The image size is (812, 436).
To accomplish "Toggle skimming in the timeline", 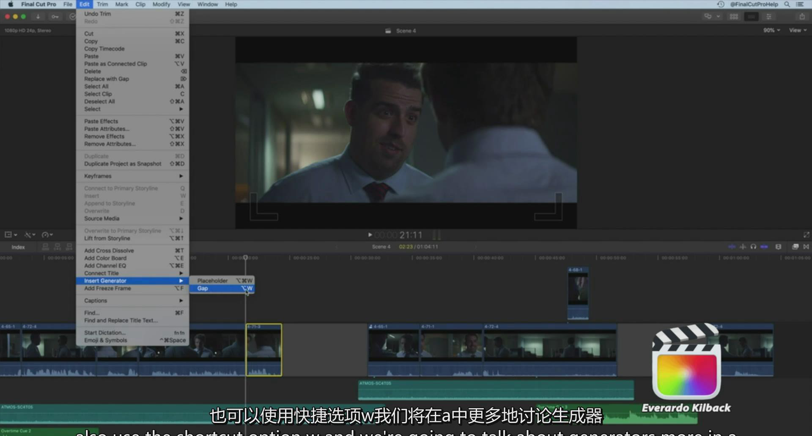I will click(732, 247).
